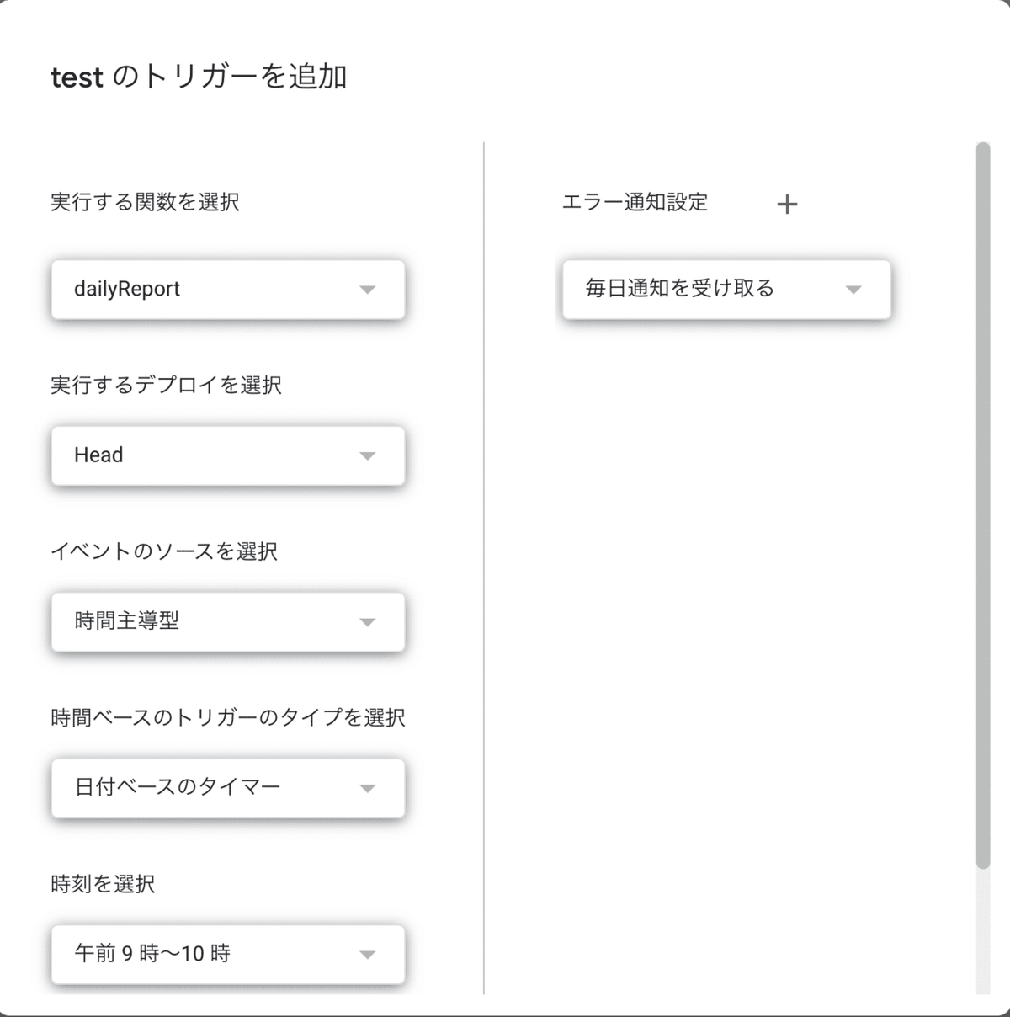1010x1017 pixels.
Task: Click the dailyReport dropdown arrow
Action: tap(368, 290)
